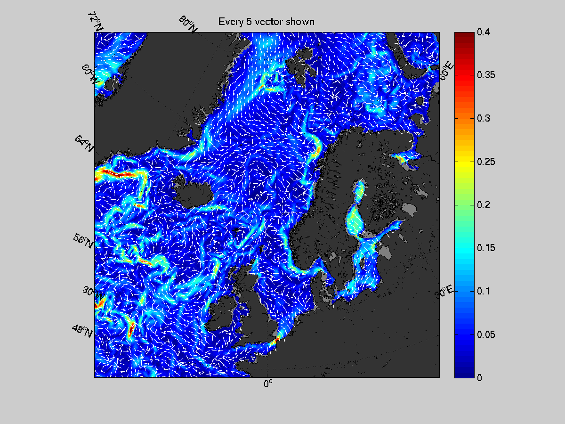
Task: Click the colorbar tick label 0.2
Action: (x=484, y=205)
